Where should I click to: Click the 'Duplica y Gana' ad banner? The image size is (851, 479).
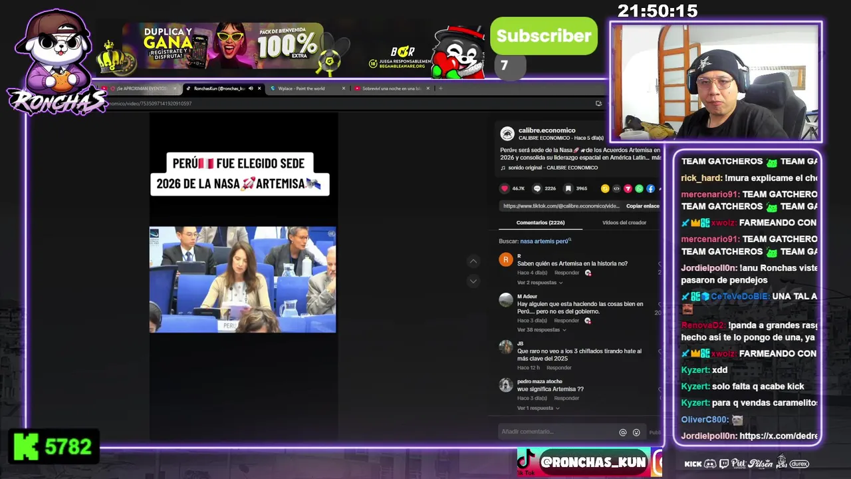[223, 47]
